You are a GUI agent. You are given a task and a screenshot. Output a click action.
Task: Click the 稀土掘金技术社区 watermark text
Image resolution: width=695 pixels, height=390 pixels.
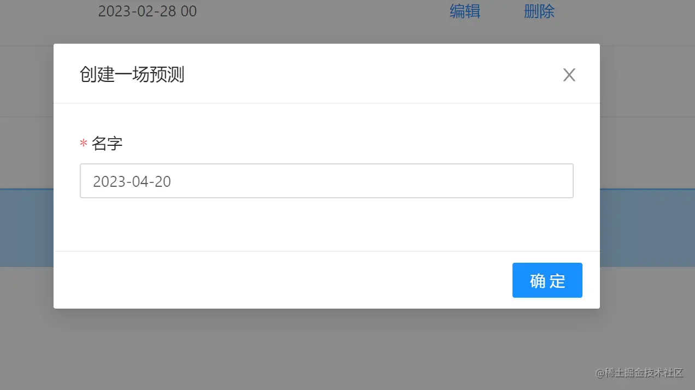click(x=639, y=373)
